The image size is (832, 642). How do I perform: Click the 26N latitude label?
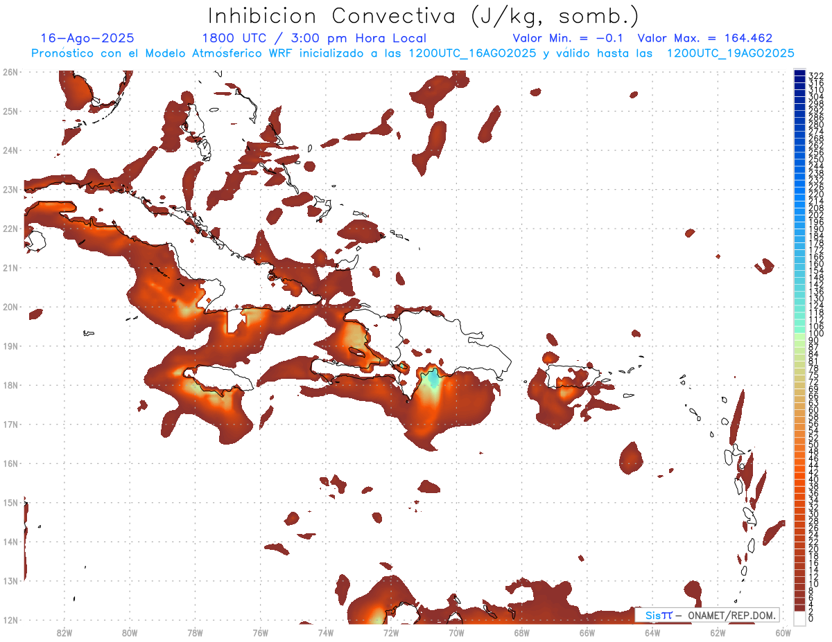(10, 72)
